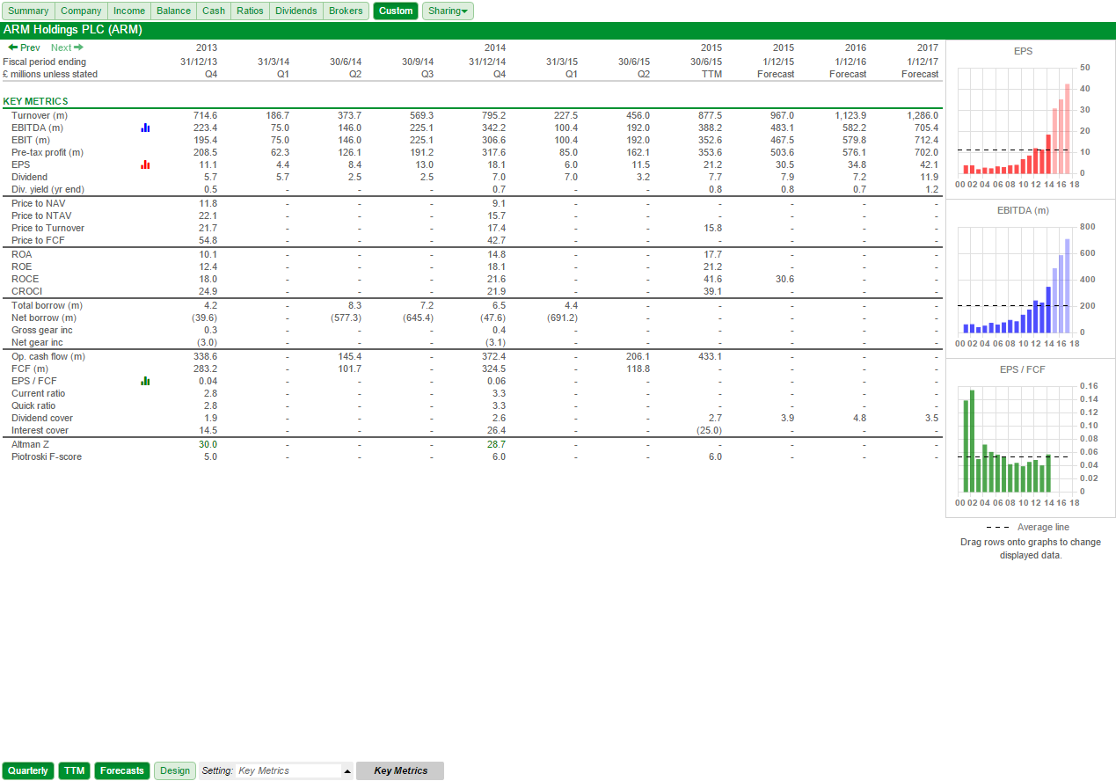Click the Gross gear inc row label
1116x781 pixels.
[42, 330]
